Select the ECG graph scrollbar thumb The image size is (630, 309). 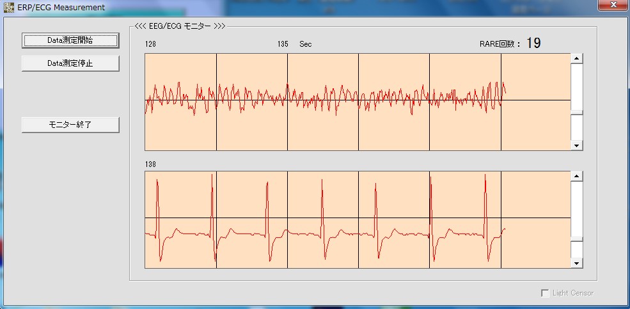(x=576, y=239)
